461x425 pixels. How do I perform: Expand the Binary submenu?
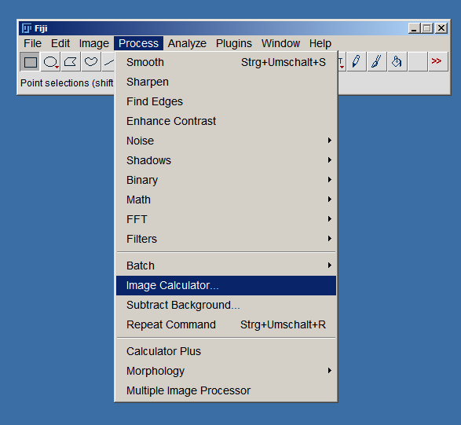point(226,180)
